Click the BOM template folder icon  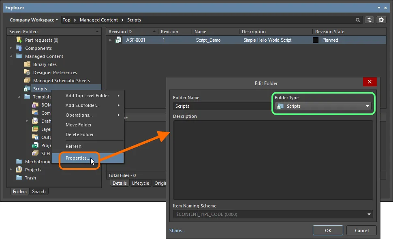(35, 105)
